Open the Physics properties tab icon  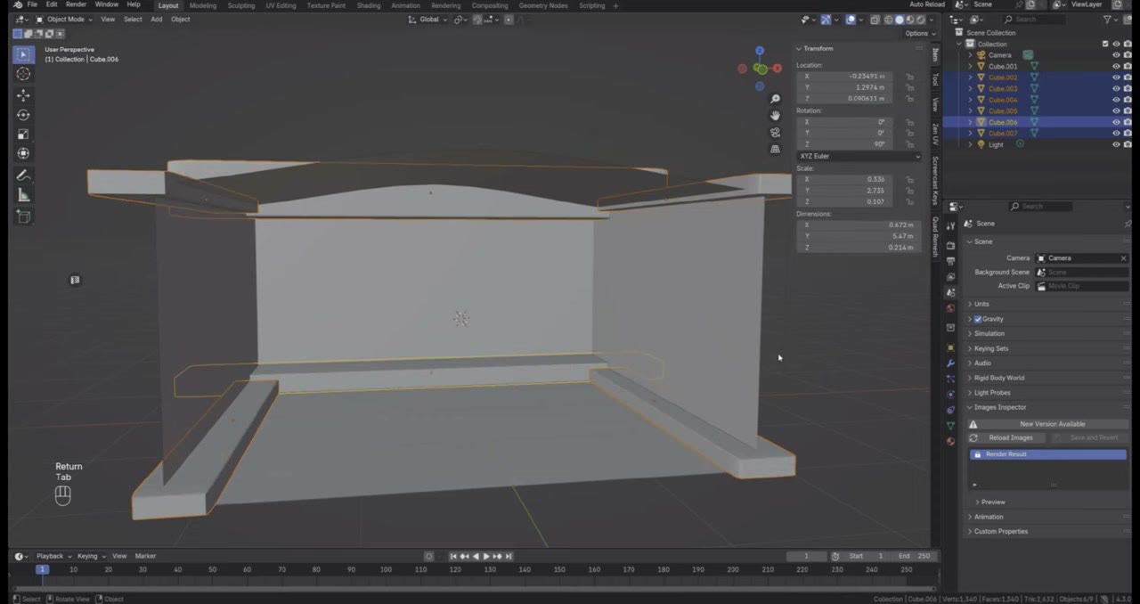tap(950, 395)
